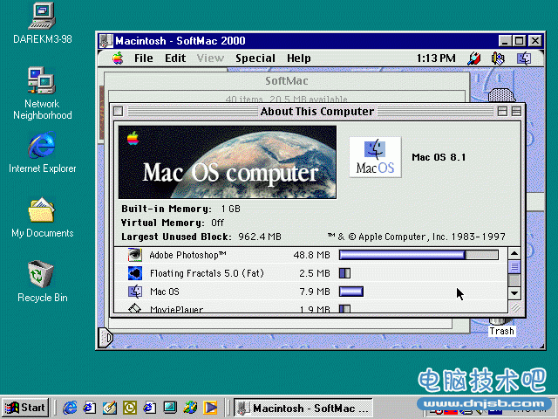
Task: Open Internet Explorer from the desktop
Action: [x=41, y=146]
